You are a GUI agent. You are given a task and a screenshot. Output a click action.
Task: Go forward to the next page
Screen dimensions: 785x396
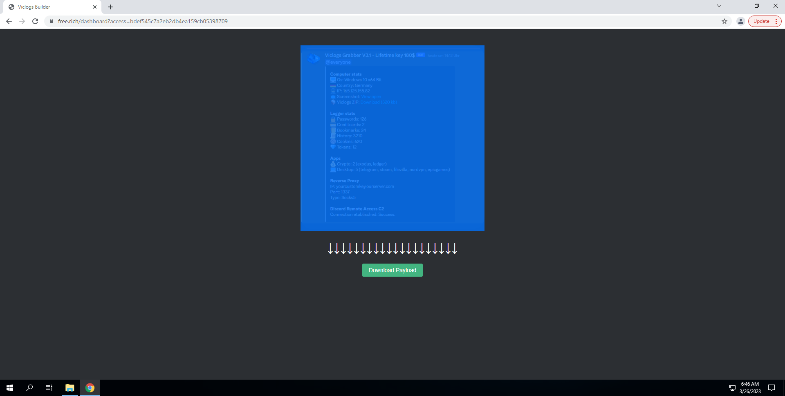pyautogui.click(x=22, y=21)
